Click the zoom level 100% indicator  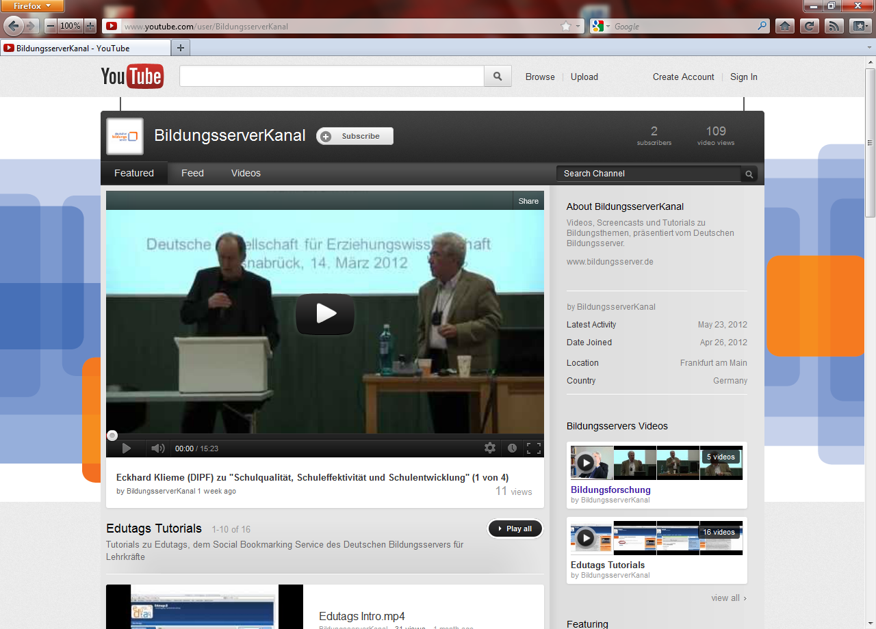pyautogui.click(x=70, y=26)
